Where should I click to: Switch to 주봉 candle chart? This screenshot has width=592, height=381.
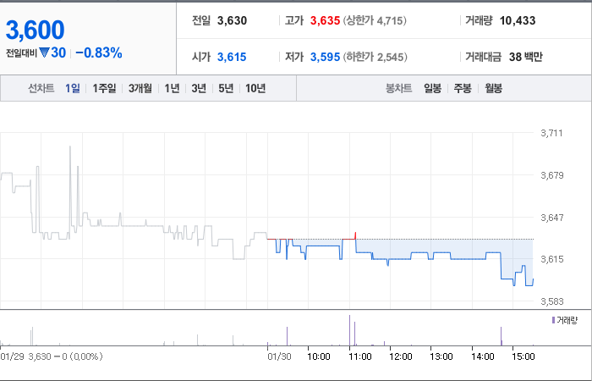pyautogui.click(x=463, y=88)
